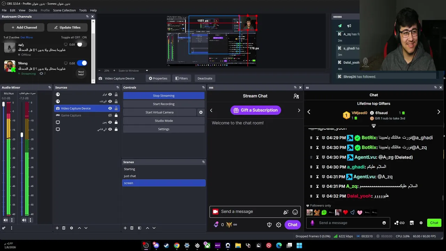Delete the selected scene
The image size is (446, 251).
132,228
